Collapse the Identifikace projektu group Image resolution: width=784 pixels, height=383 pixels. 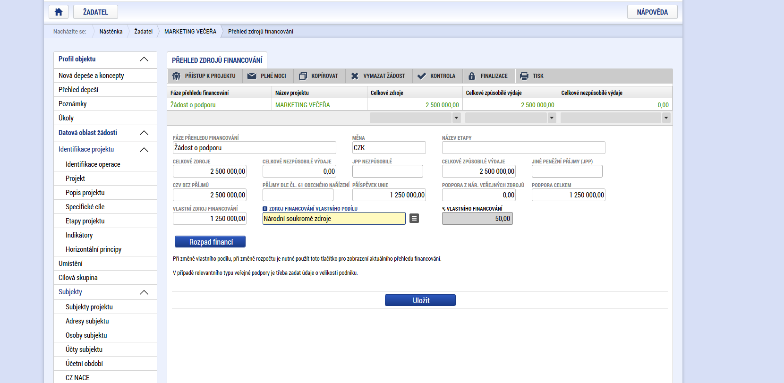[x=144, y=150]
